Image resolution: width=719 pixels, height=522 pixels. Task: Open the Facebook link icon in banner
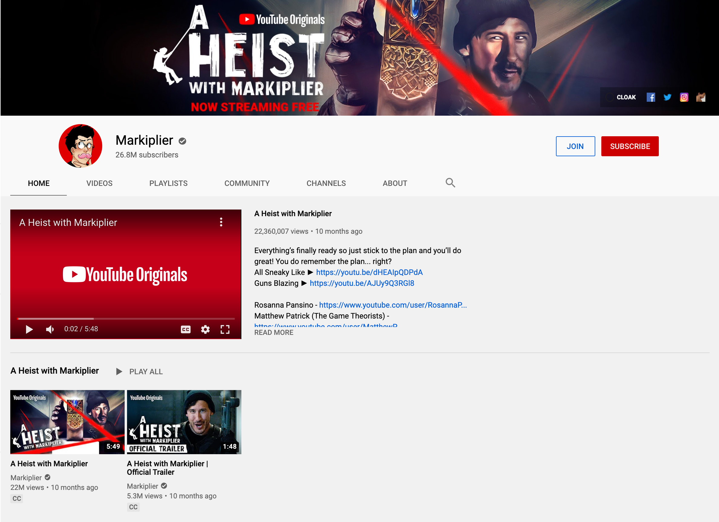coord(651,97)
